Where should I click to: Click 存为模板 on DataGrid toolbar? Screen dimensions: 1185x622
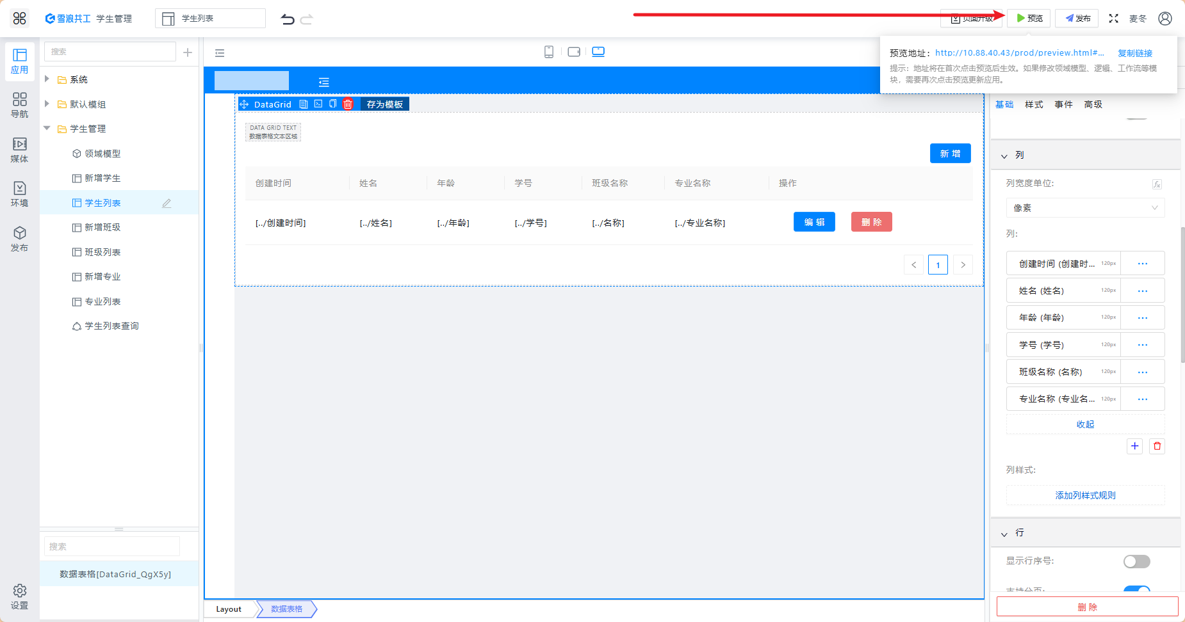point(384,104)
